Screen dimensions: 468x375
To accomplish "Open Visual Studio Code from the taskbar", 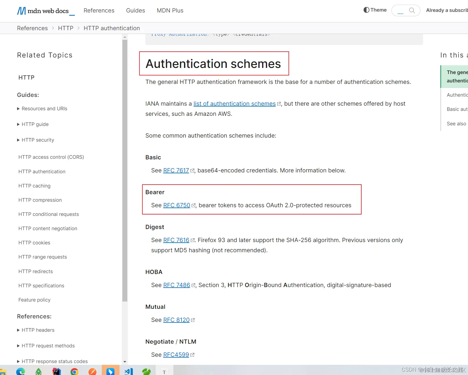I will [x=128, y=371].
